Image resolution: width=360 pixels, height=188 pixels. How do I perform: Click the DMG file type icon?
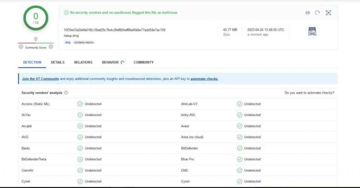click(x=312, y=32)
